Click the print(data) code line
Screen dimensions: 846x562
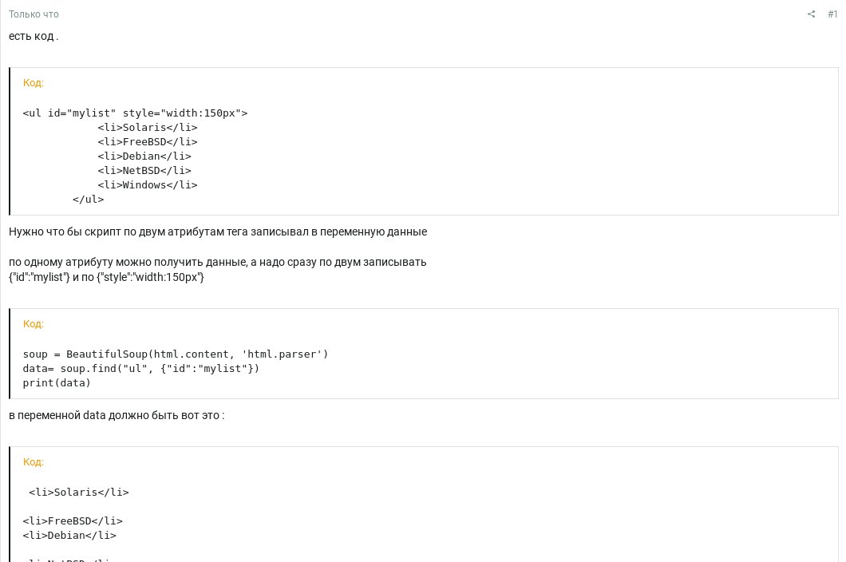tap(57, 383)
